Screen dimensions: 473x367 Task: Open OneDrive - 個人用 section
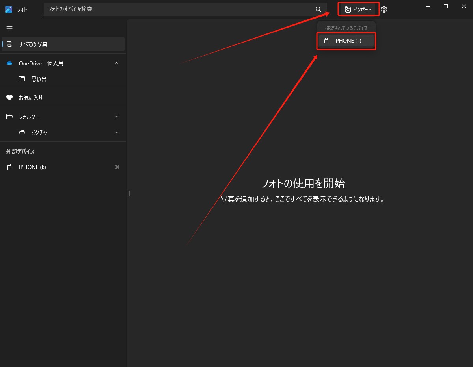pyautogui.click(x=63, y=63)
